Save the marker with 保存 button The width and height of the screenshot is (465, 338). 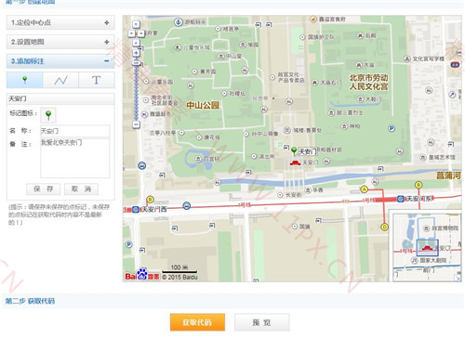click(44, 188)
